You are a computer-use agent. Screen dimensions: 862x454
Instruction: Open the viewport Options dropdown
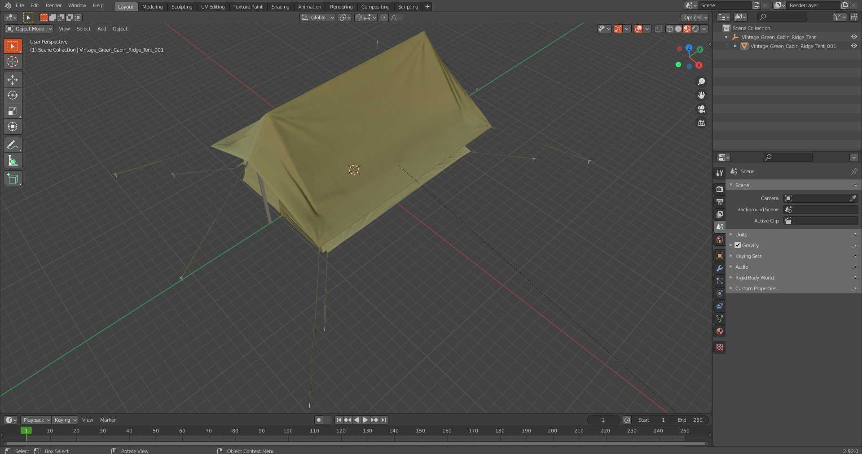pyautogui.click(x=695, y=17)
